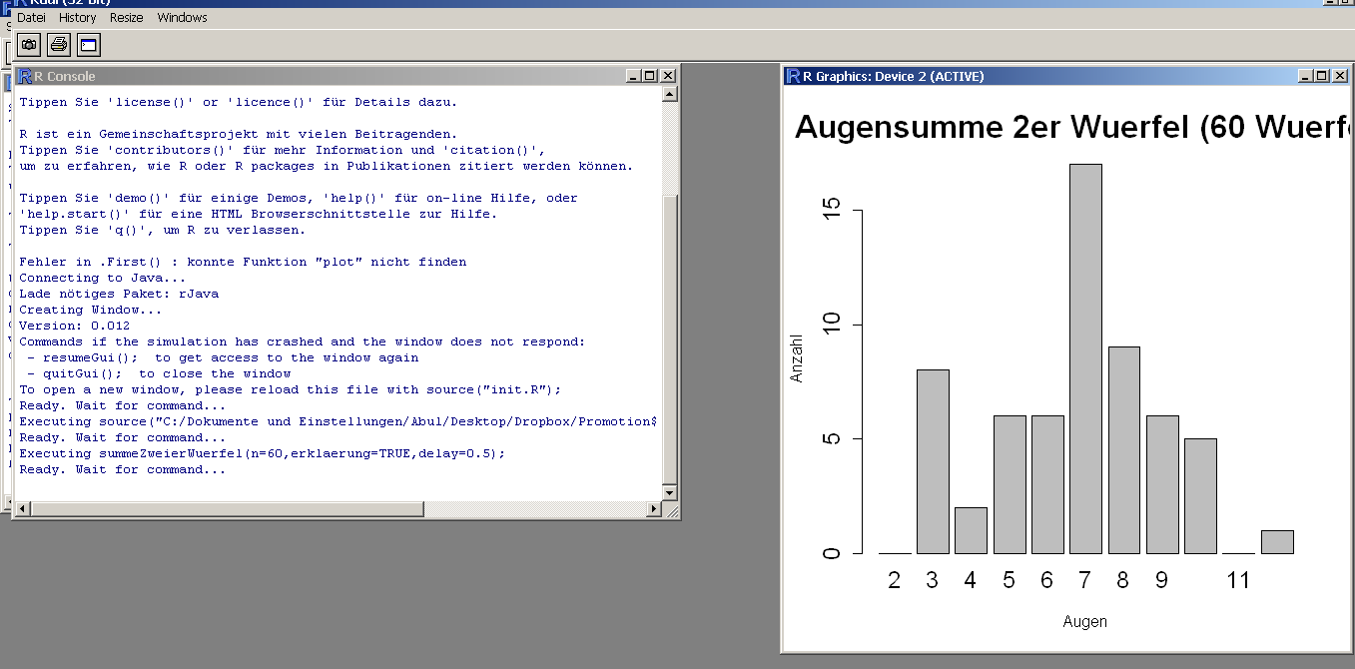Open the Windows menu
1355x669 pixels.
(183, 18)
